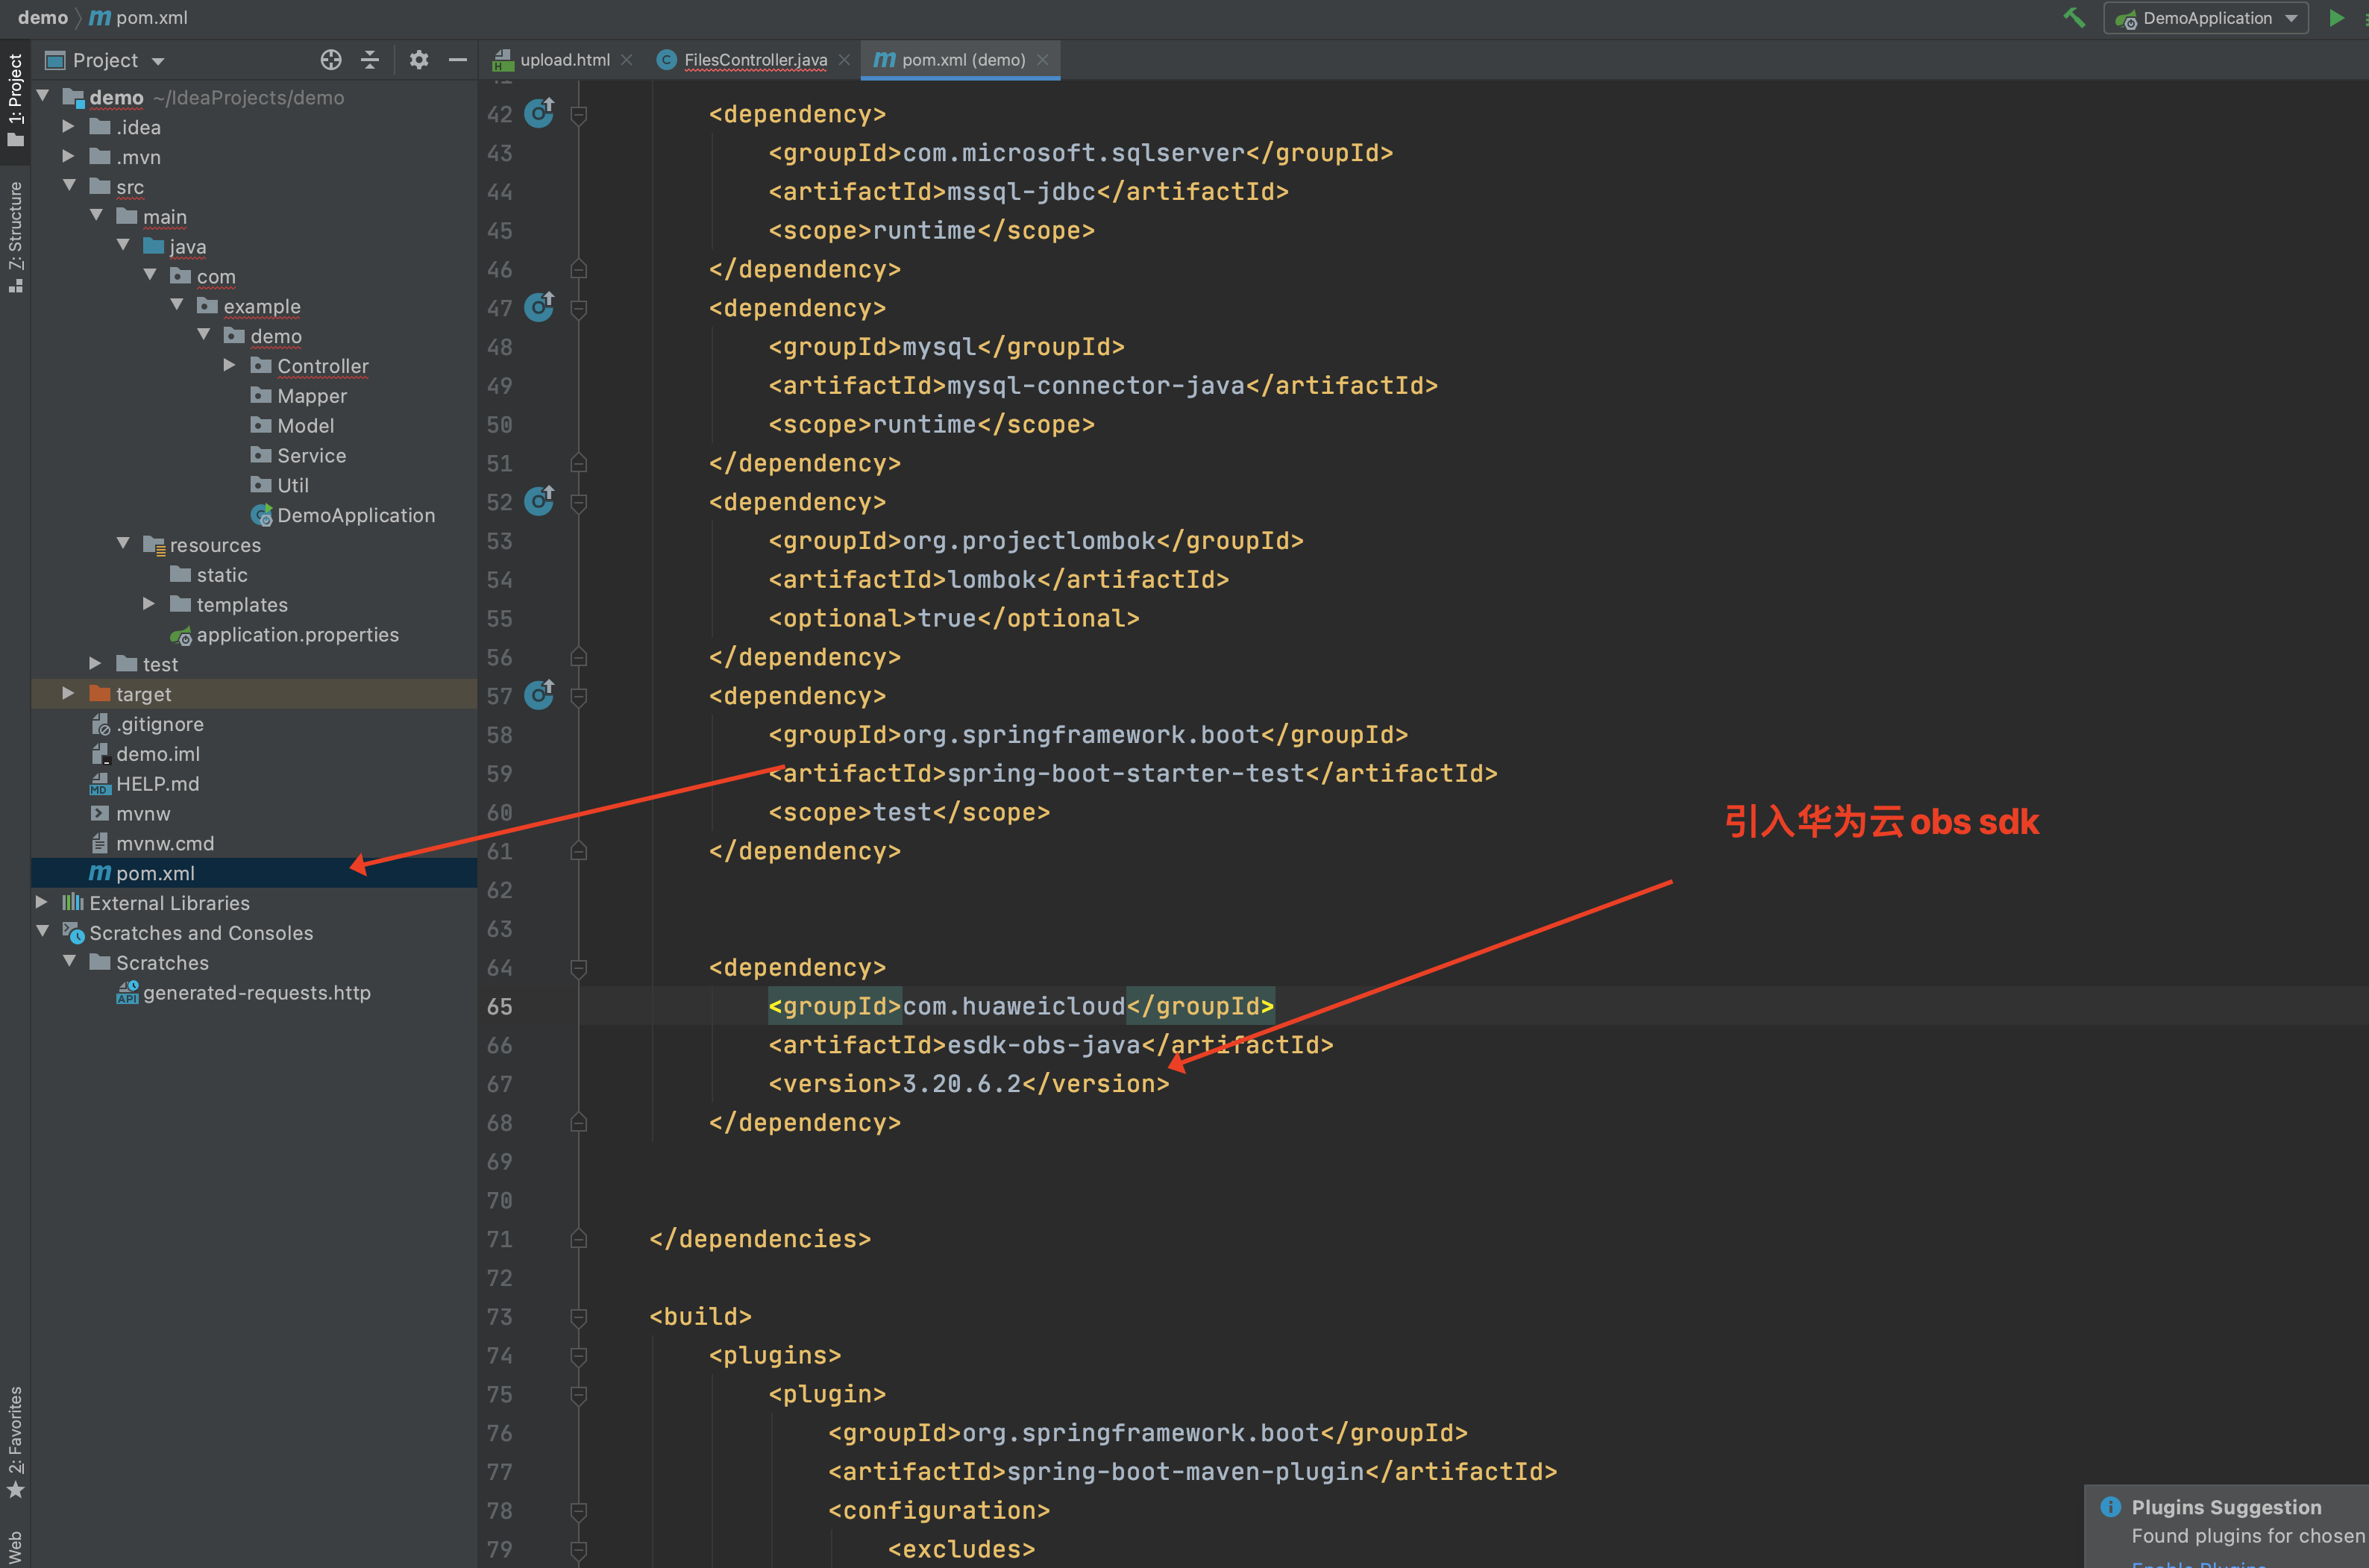2369x1568 pixels.
Task: Click the Maven sync gutter icon at line 57
Action: (x=539, y=695)
